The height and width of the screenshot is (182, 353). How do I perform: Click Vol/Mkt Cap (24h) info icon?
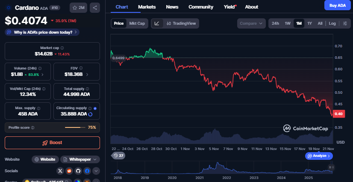point(44,89)
